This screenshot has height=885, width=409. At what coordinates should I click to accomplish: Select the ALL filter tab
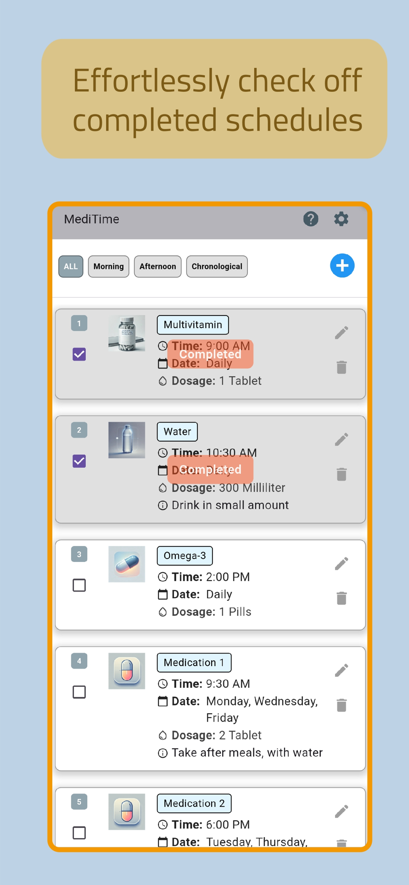[71, 266]
